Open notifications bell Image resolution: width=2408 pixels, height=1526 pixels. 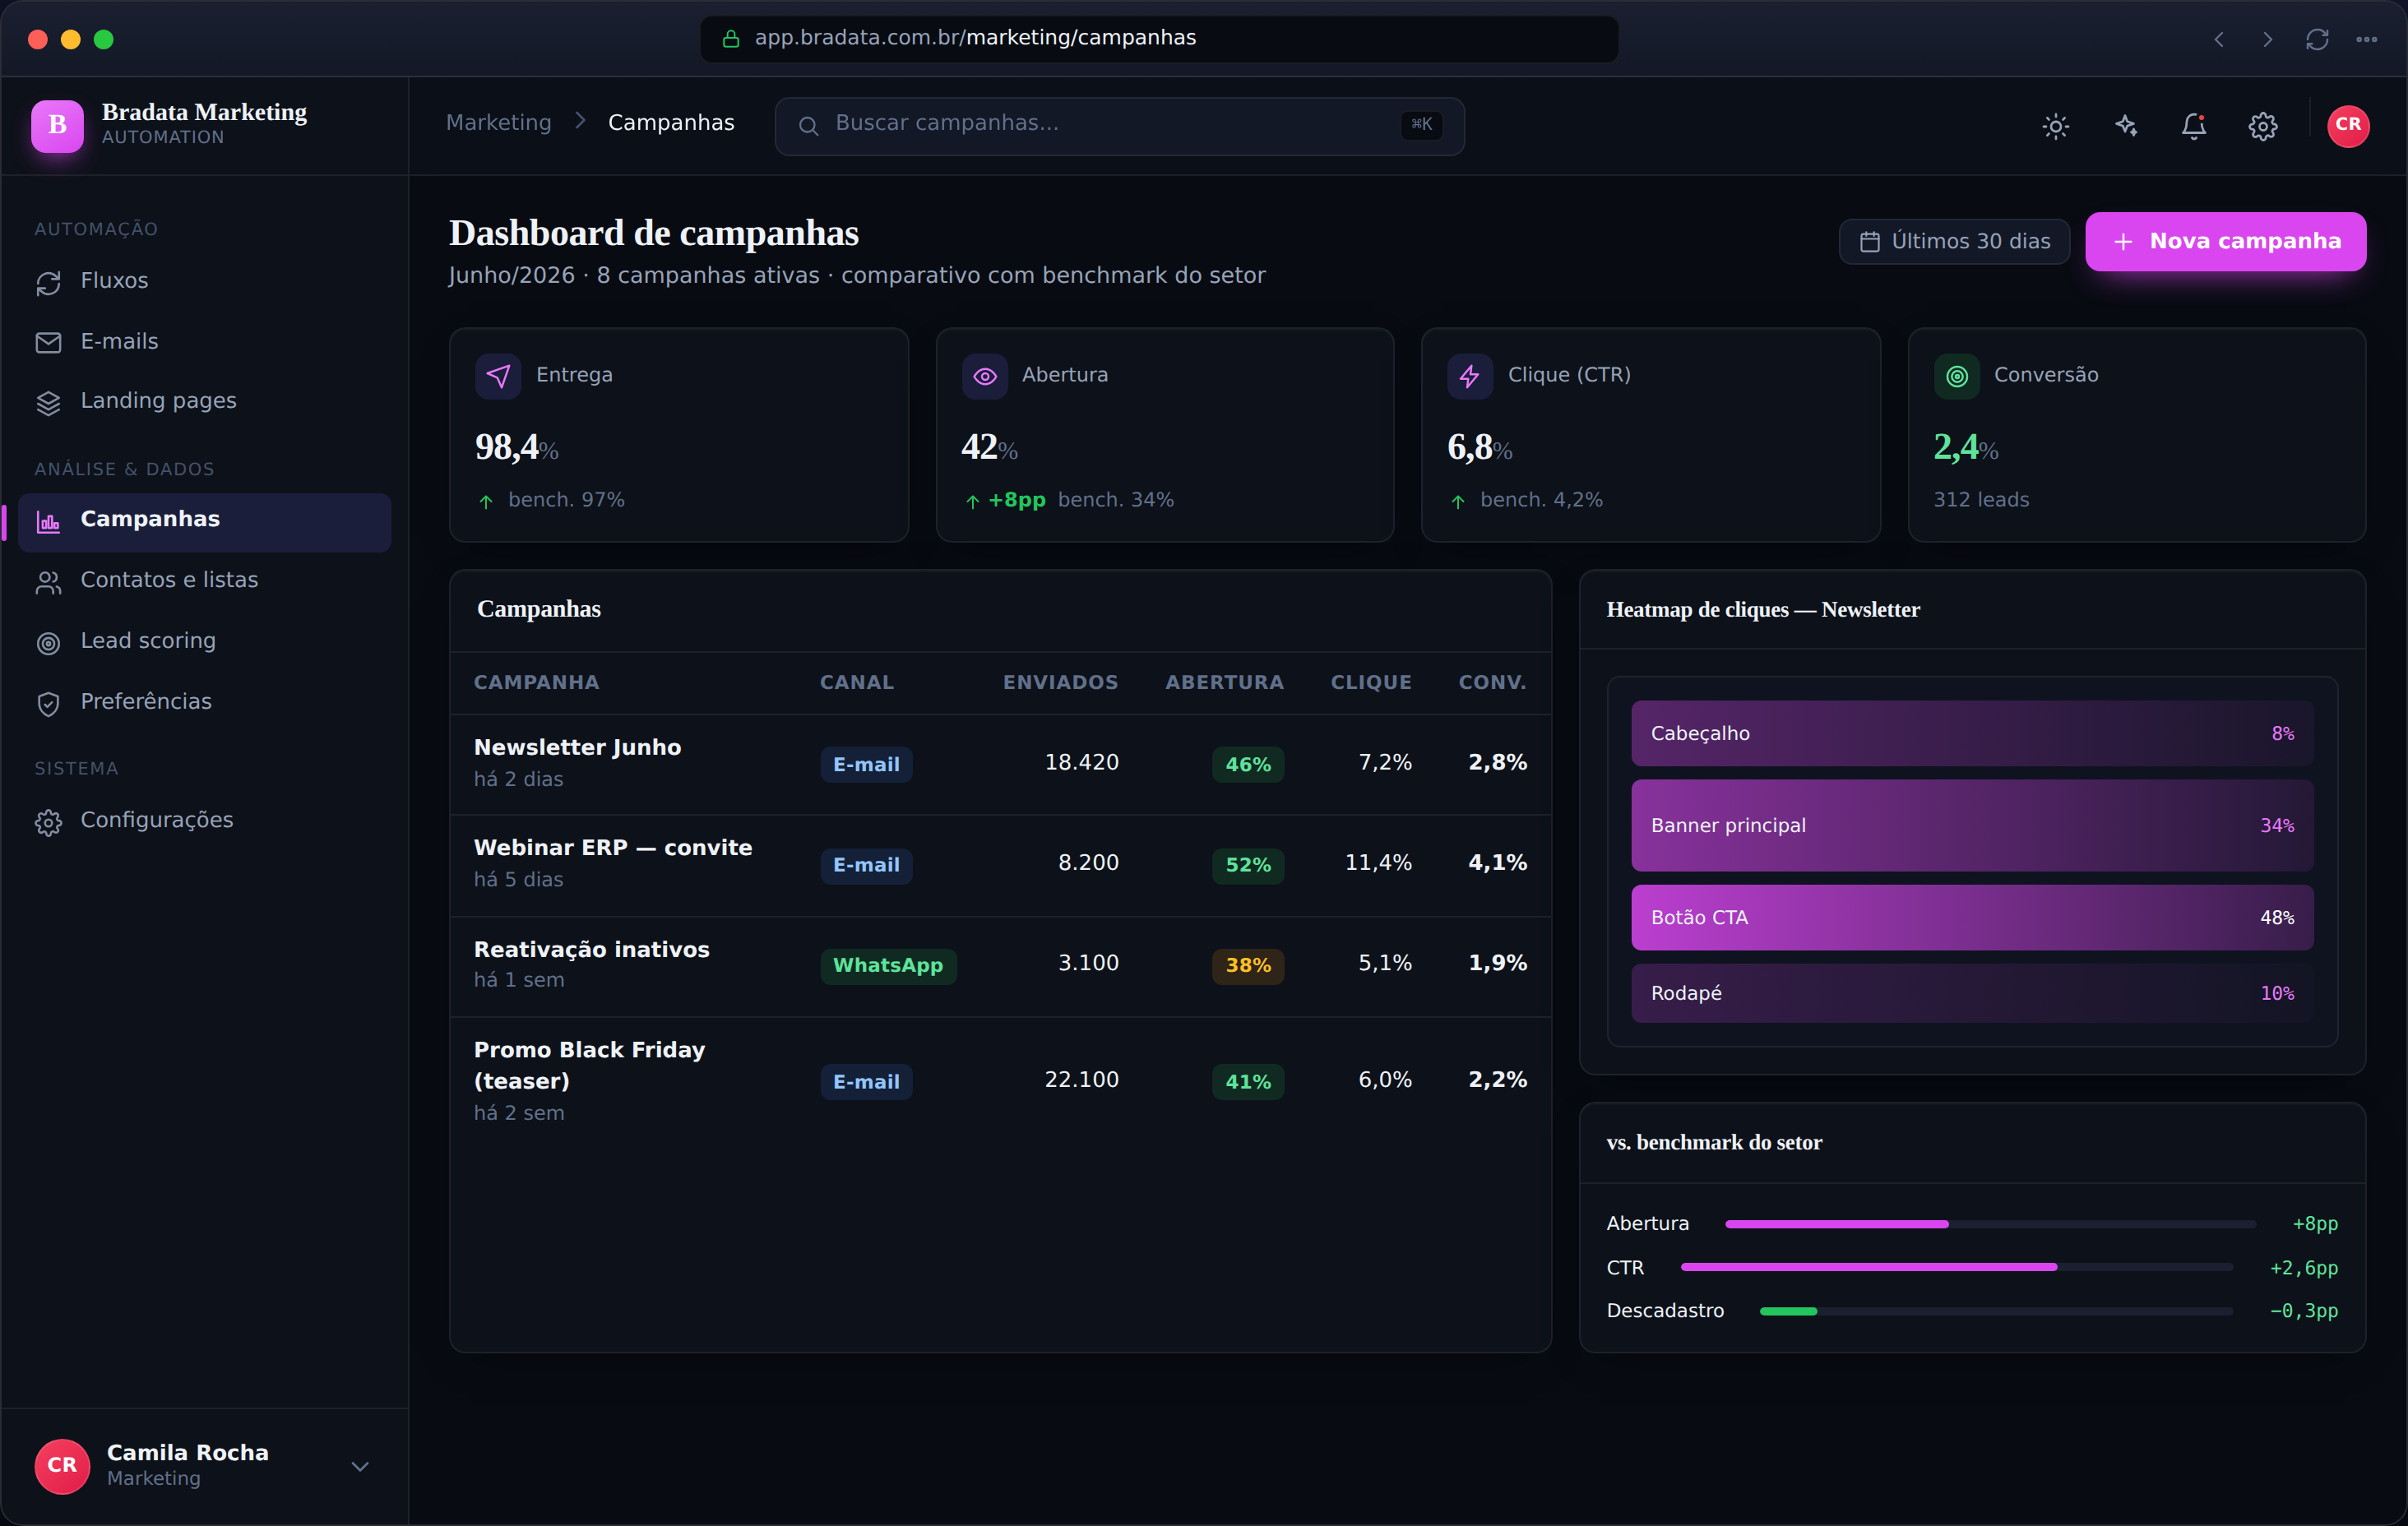tap(2193, 126)
